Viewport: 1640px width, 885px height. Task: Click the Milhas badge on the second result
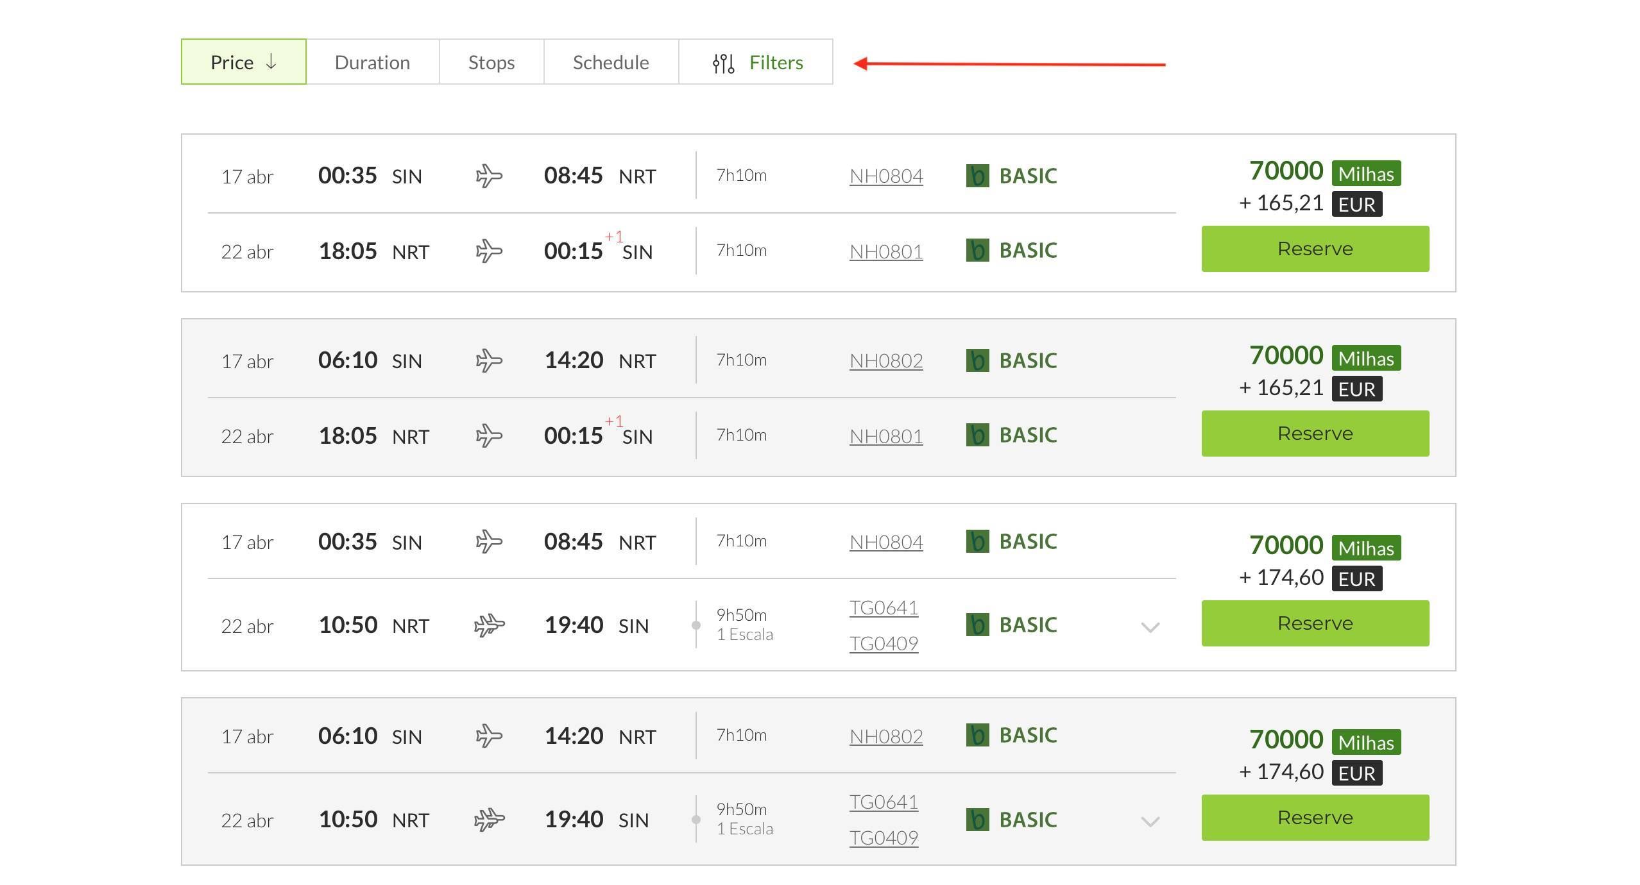click(1365, 358)
